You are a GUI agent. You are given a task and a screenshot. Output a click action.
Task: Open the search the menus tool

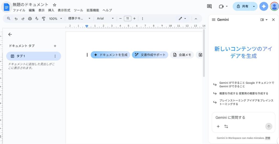(x=8, y=18)
